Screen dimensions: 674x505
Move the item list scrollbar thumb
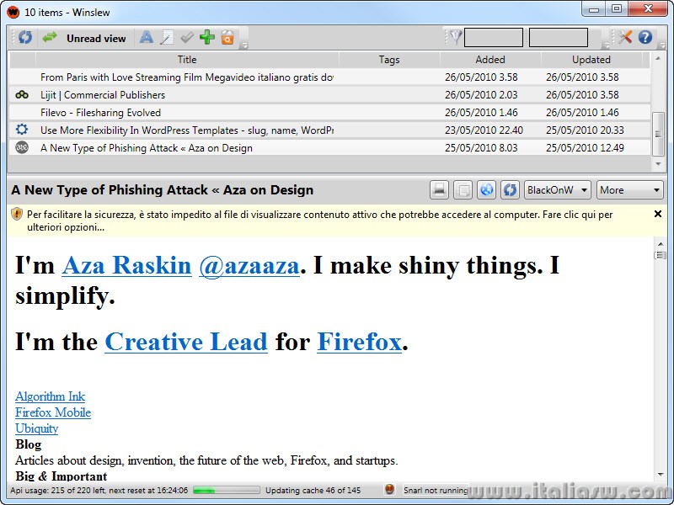658,134
